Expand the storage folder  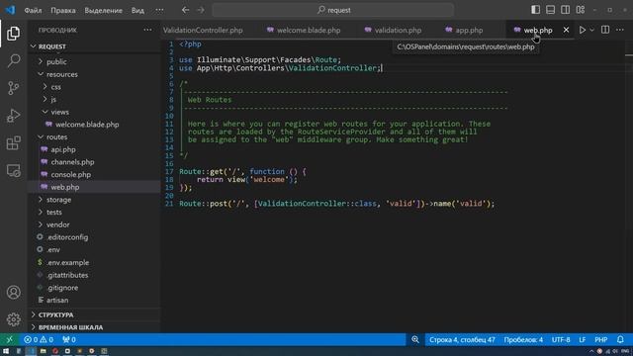pyautogui.click(x=58, y=200)
